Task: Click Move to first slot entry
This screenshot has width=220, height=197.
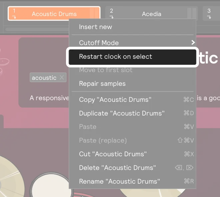Action: pos(132,70)
